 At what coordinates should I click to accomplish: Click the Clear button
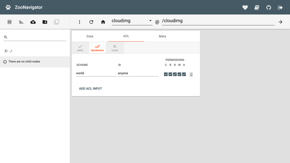click(115, 48)
